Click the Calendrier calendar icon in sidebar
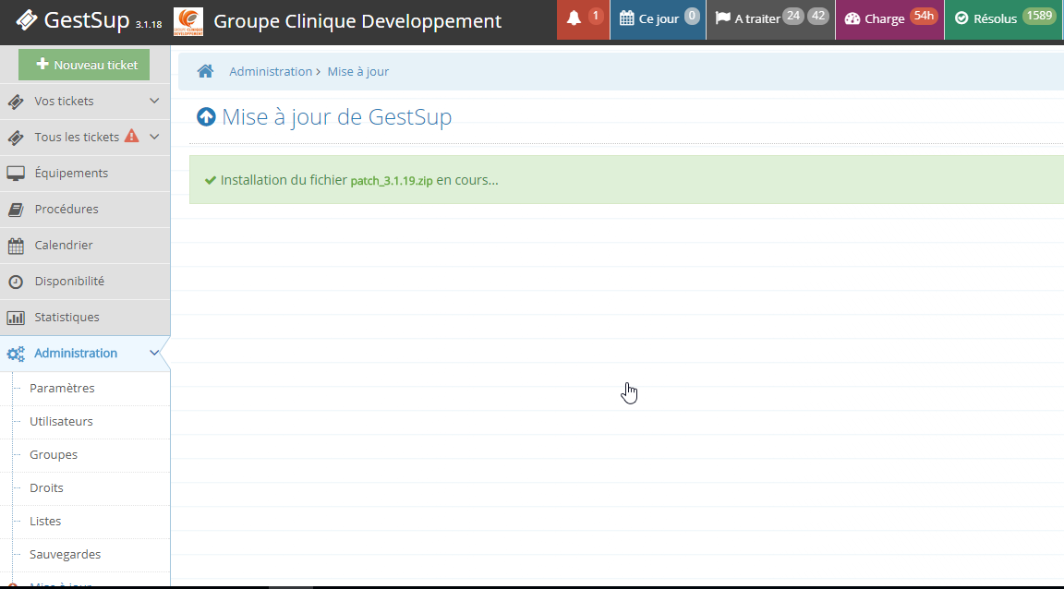The image size is (1064, 589). (x=16, y=246)
